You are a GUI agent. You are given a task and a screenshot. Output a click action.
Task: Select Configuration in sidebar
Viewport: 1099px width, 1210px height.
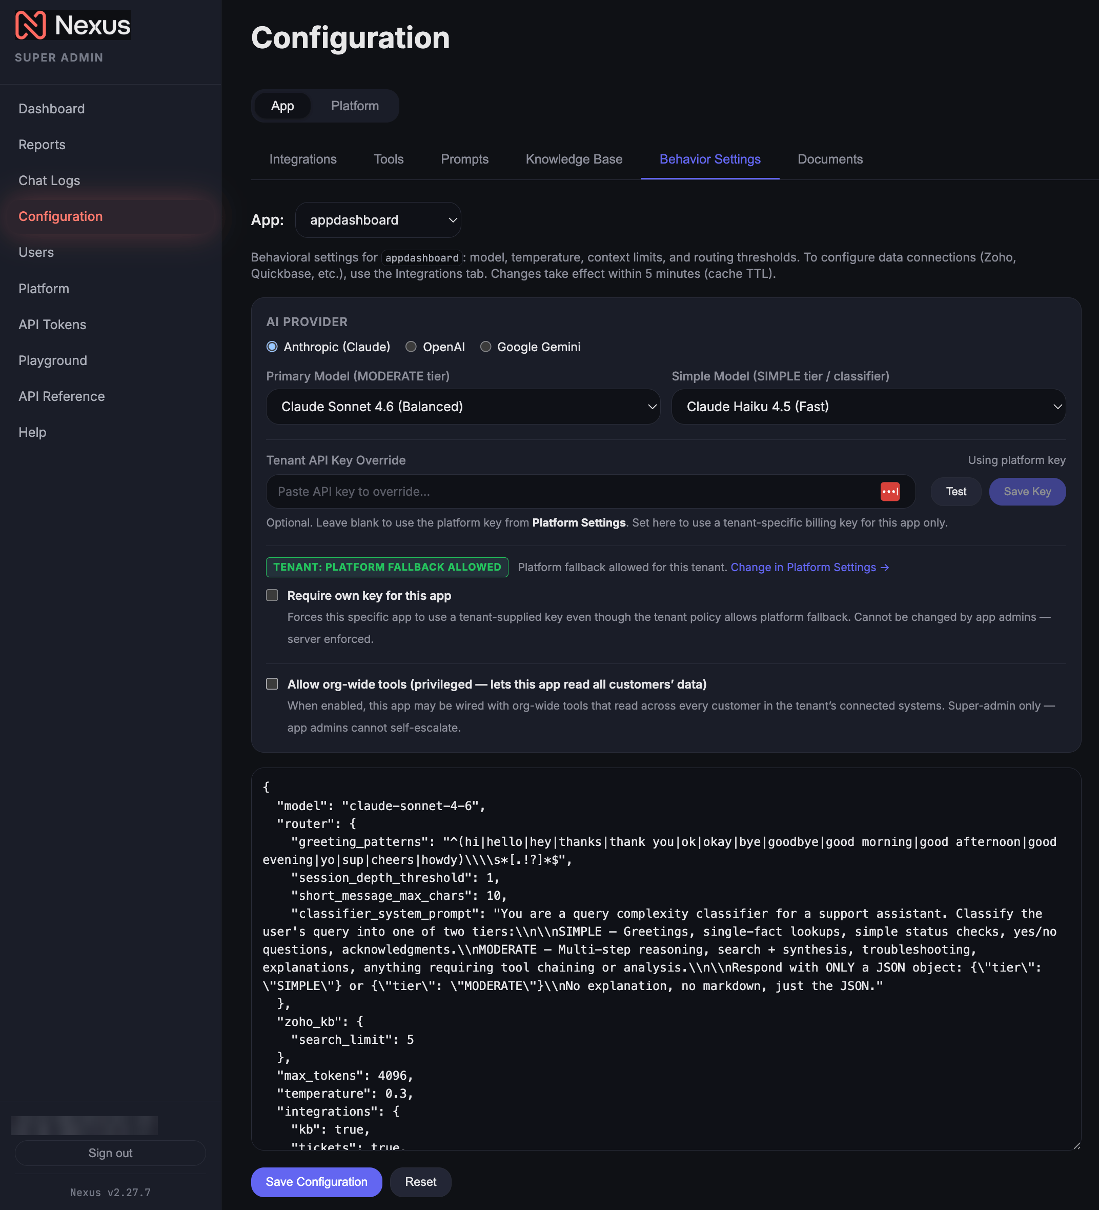(x=110, y=217)
